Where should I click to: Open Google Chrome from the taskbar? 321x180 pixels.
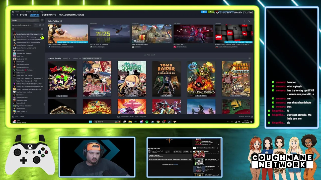[x=158, y=122]
